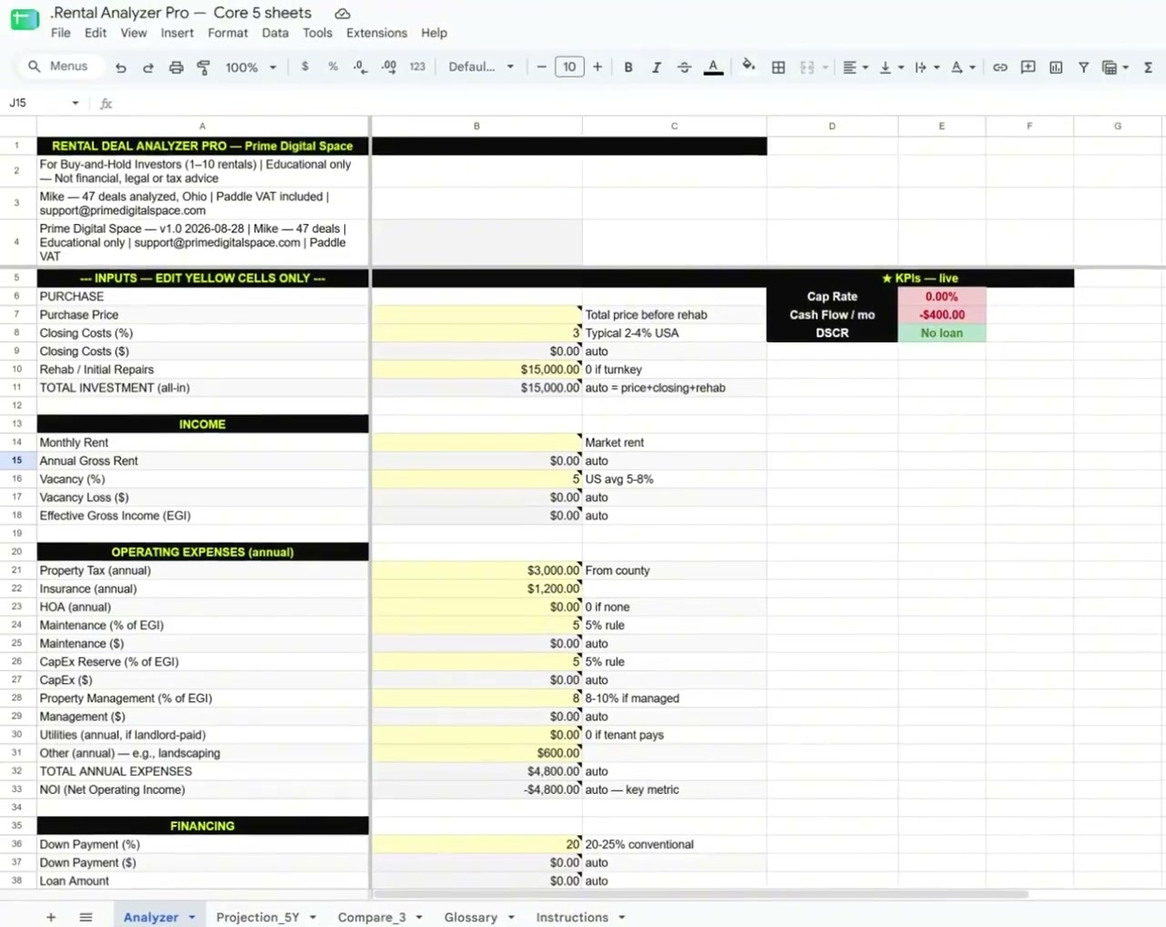Click the Cash Flow -$400.00 value
The width and height of the screenshot is (1166, 927).
click(x=941, y=314)
